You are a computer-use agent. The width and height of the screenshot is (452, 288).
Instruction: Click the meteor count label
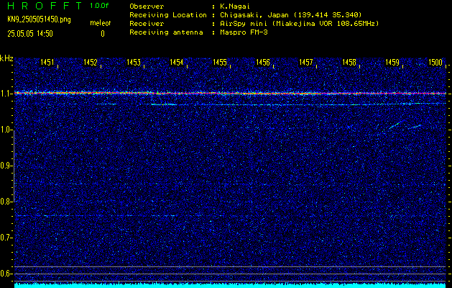101,23
